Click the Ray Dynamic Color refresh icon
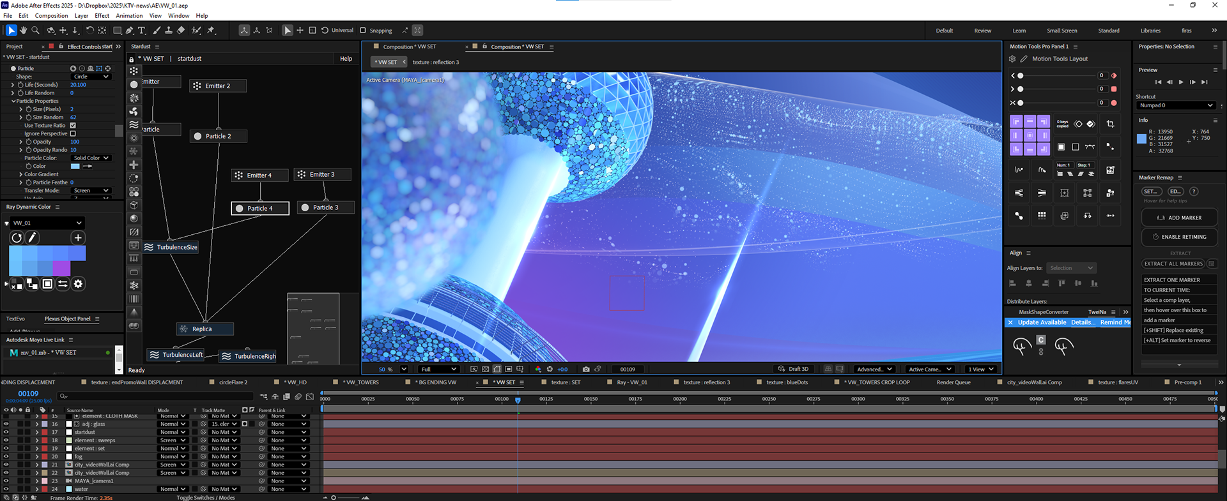 tap(17, 237)
